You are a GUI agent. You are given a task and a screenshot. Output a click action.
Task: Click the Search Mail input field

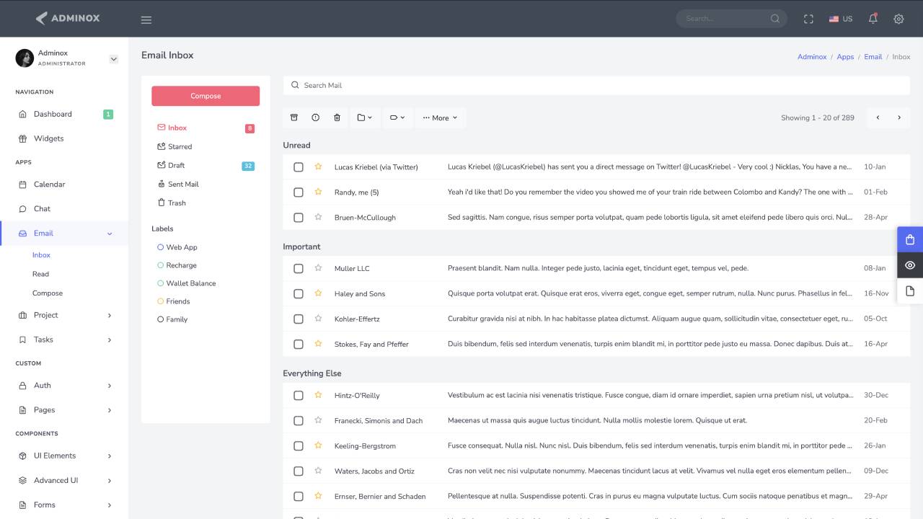[x=596, y=85]
